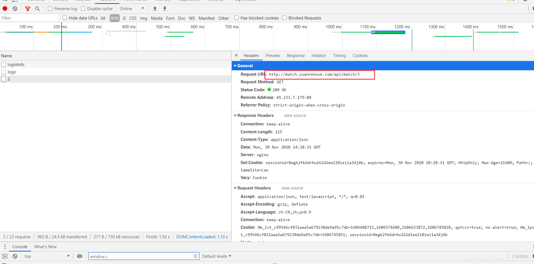Switch to the Headers tab
Viewport: 534px width, 264px height.
[251, 55]
